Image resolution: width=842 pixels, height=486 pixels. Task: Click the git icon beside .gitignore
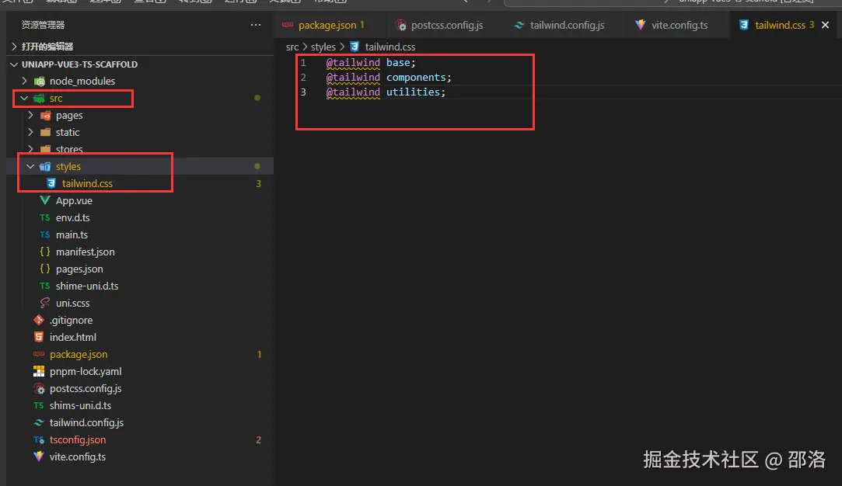click(x=39, y=320)
